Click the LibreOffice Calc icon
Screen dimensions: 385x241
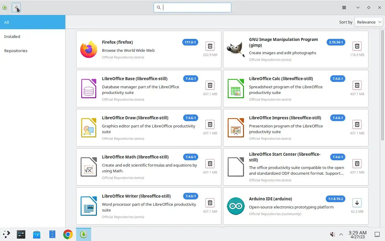pyautogui.click(x=236, y=89)
